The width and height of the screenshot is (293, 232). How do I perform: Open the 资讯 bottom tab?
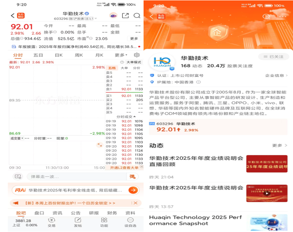pos(57,213)
